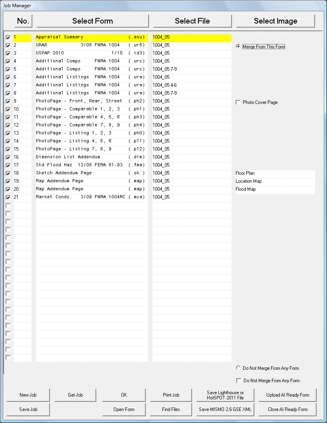Select PhotoPage - Listing 1, 2, 3 row
Viewport: 327px width, 423px height.
[92, 133]
